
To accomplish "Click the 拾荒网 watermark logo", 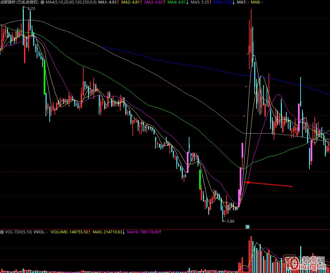I will click(304, 263).
